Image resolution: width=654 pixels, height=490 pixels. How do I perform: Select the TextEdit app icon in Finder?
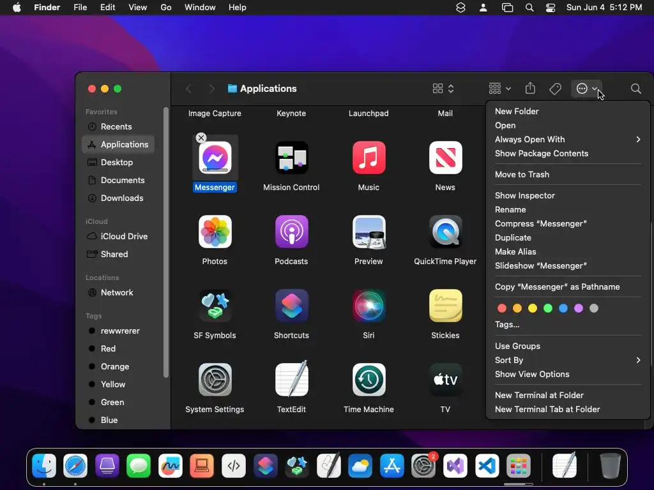tap(291, 378)
